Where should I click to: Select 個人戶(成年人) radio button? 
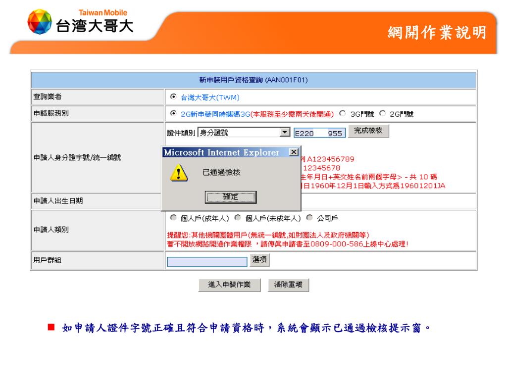click(174, 218)
